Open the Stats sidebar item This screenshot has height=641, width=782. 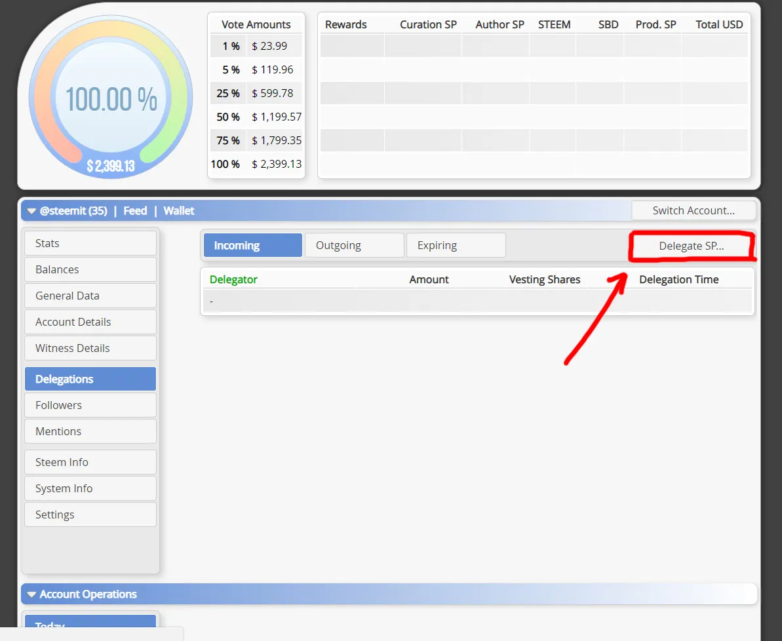90,243
